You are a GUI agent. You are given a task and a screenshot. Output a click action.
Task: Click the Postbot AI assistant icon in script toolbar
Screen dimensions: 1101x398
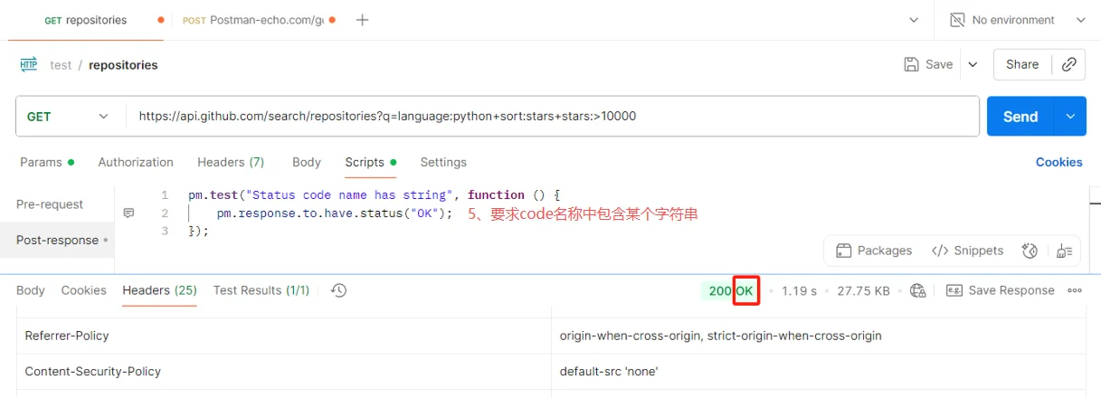tap(1029, 251)
